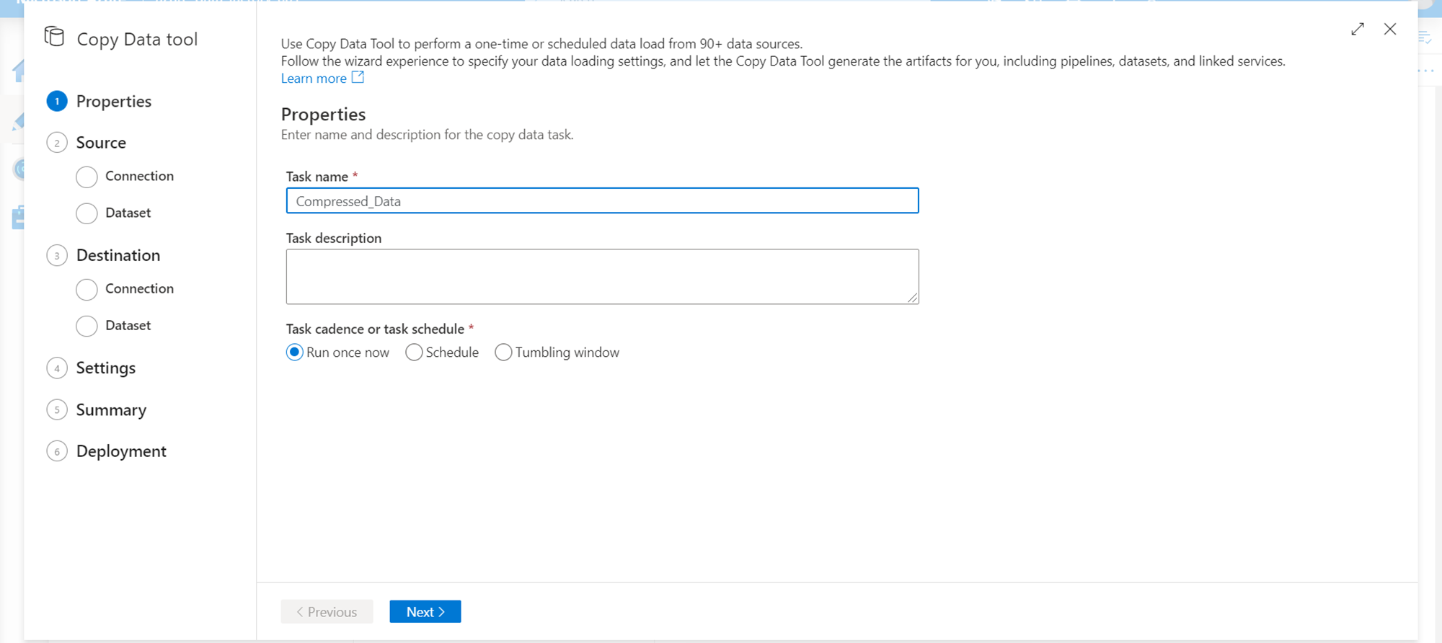Screen dimensions: 1442x643
Task: Click the Next button
Action: click(425, 612)
